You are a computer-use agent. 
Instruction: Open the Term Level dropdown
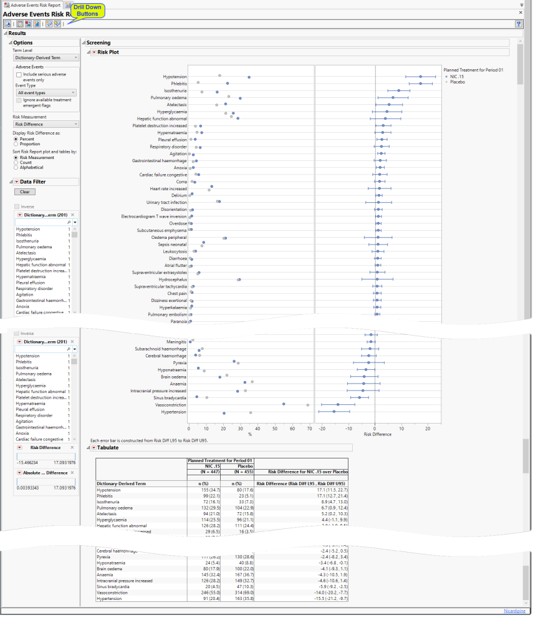click(x=46, y=58)
